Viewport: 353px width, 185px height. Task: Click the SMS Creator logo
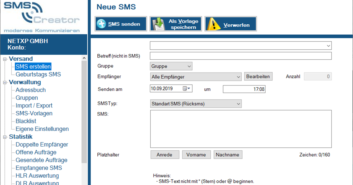pos(42,16)
